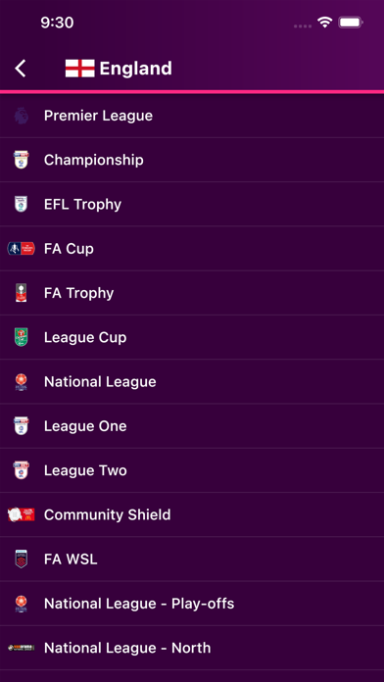Screen dimensions: 384x682
Task: Select the National League row
Action: click(x=192, y=382)
